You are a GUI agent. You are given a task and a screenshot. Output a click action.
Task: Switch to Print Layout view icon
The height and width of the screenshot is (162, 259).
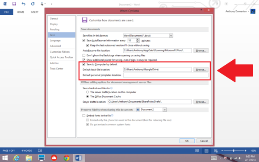coord(206,150)
